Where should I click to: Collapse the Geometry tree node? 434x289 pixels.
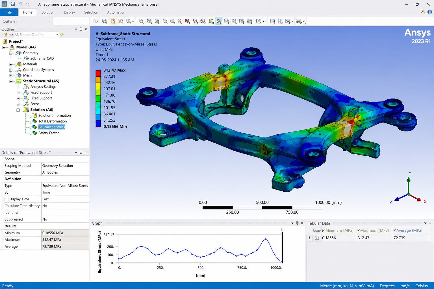click(x=11, y=53)
